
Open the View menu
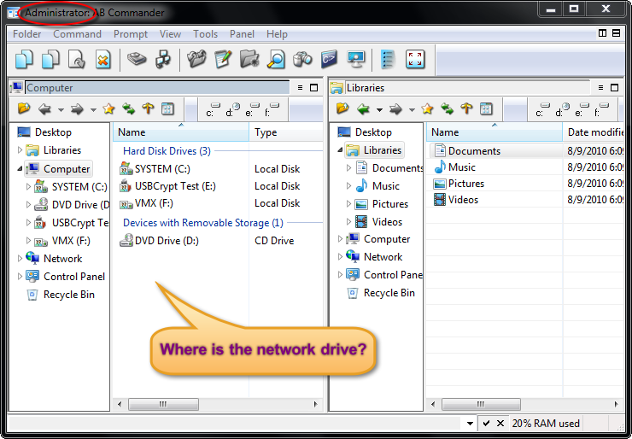pyautogui.click(x=170, y=34)
